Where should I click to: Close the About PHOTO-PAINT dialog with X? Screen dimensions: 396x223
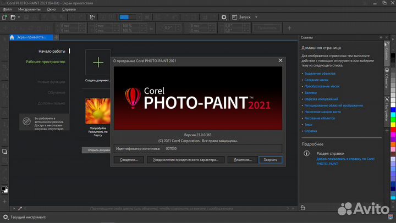pyautogui.click(x=280, y=60)
